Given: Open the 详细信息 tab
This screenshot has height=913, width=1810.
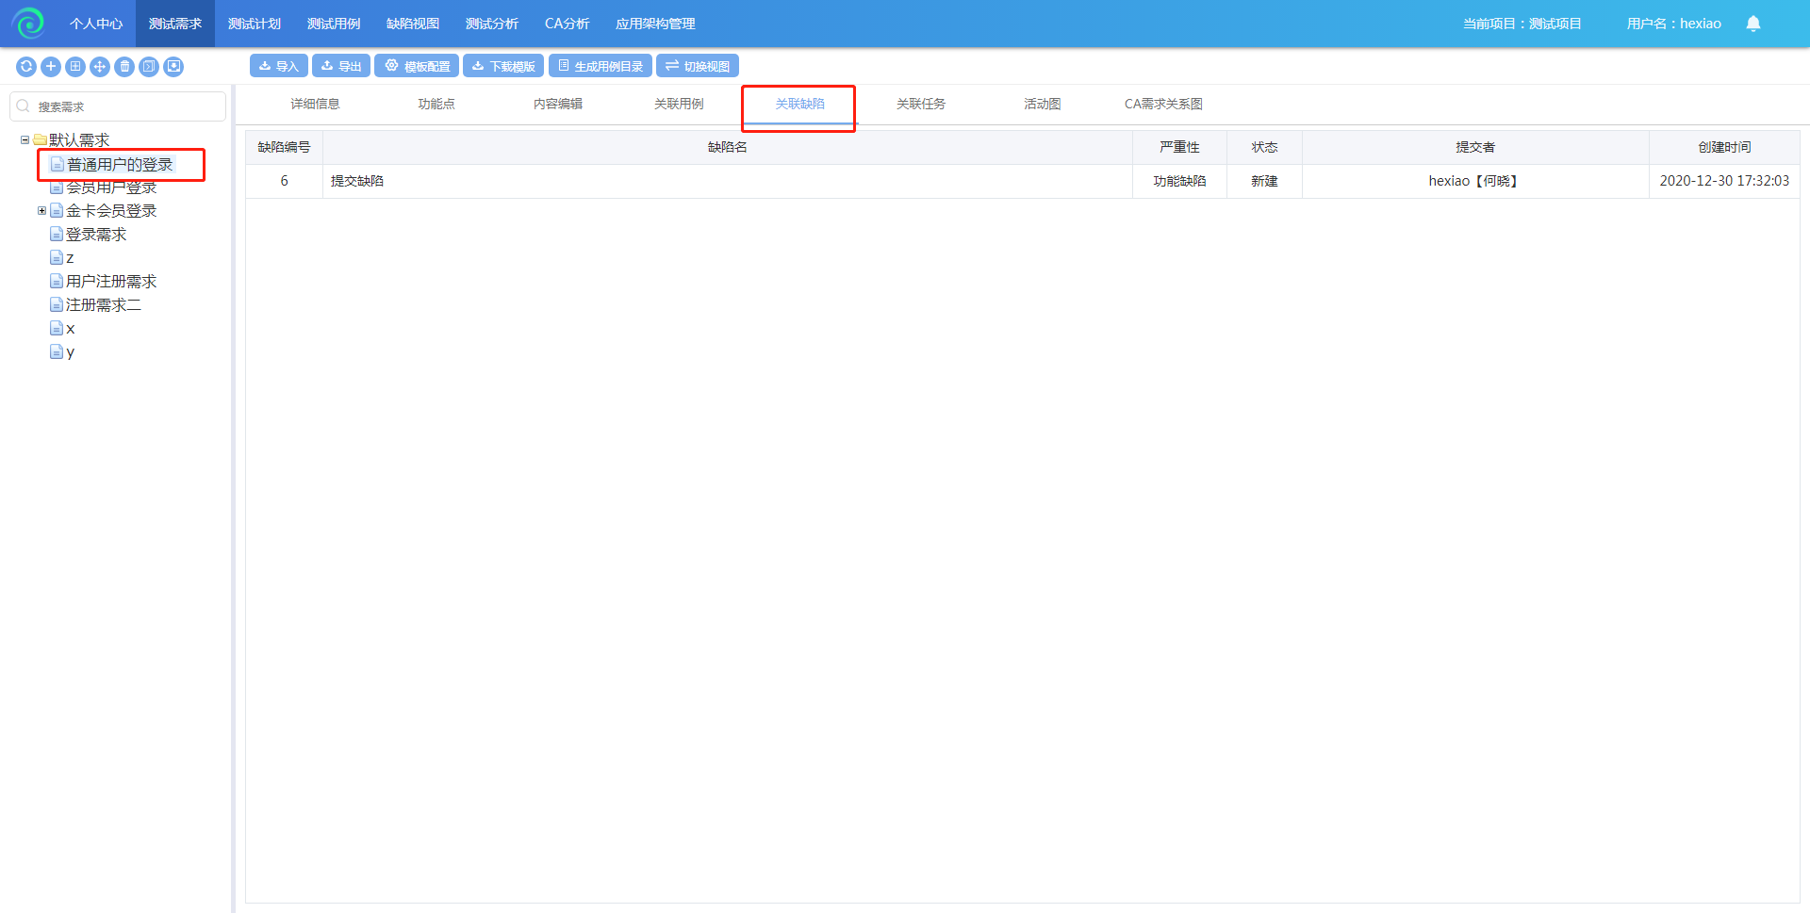Looking at the screenshot, I should (x=315, y=105).
